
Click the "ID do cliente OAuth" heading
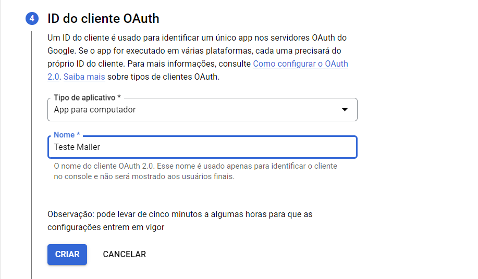coord(103,19)
